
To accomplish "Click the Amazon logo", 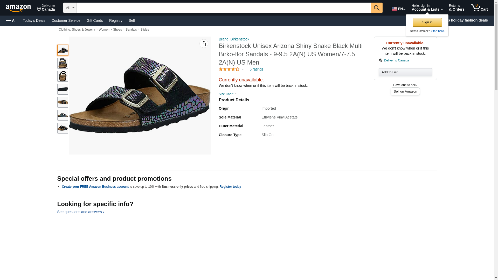I will pyautogui.click(x=18, y=8).
